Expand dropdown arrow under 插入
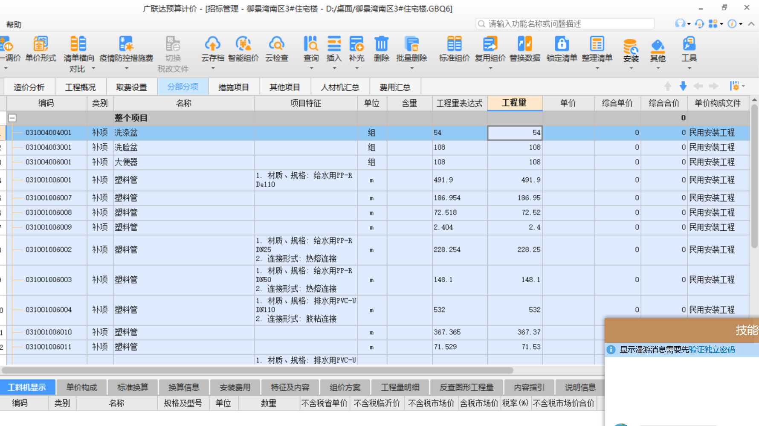Screen dimensions: 759x426 tap(334, 68)
